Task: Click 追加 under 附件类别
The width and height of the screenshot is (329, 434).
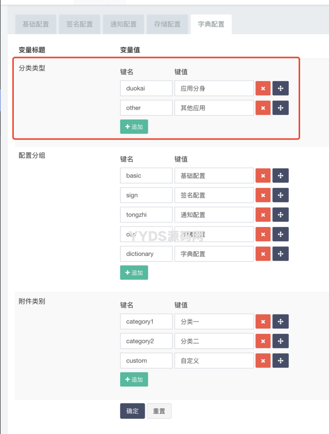Action: pyautogui.click(x=134, y=379)
